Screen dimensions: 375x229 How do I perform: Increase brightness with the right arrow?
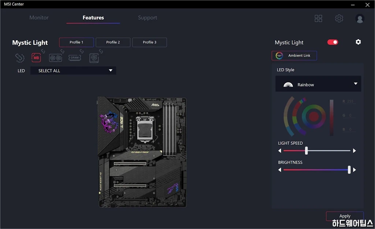click(x=354, y=170)
